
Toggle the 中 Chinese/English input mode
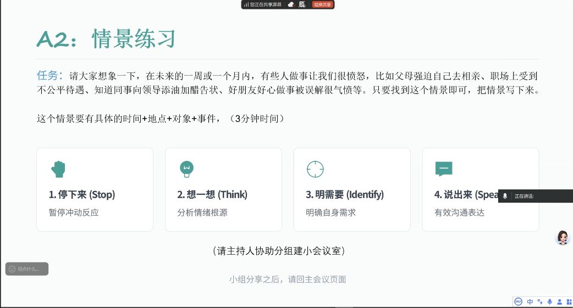pyautogui.click(x=530, y=301)
